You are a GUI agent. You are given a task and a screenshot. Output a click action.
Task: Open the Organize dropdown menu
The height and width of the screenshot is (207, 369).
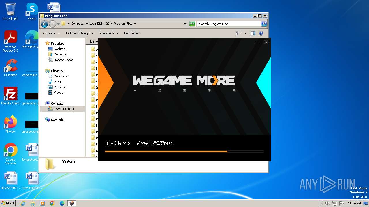(x=51, y=33)
